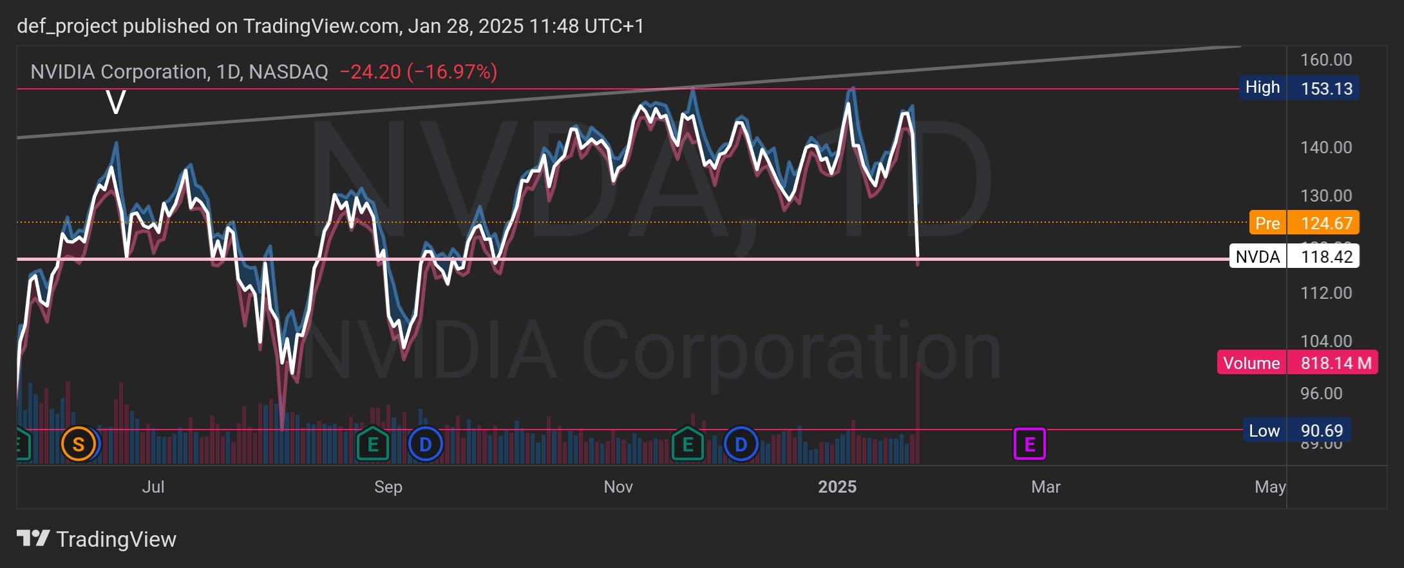Click the partial earnings marker at left edge

point(22,444)
